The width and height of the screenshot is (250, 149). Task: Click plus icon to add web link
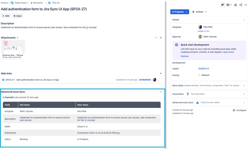161,73
